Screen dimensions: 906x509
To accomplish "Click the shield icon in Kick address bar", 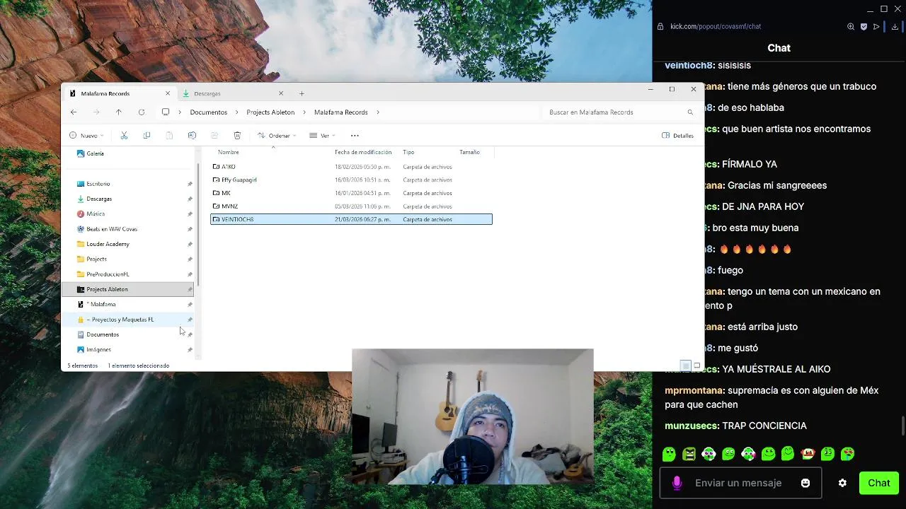I will pos(864,27).
